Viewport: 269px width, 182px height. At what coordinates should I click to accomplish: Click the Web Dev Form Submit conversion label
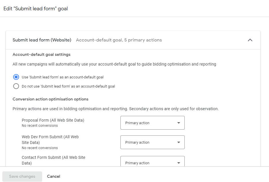50,140
